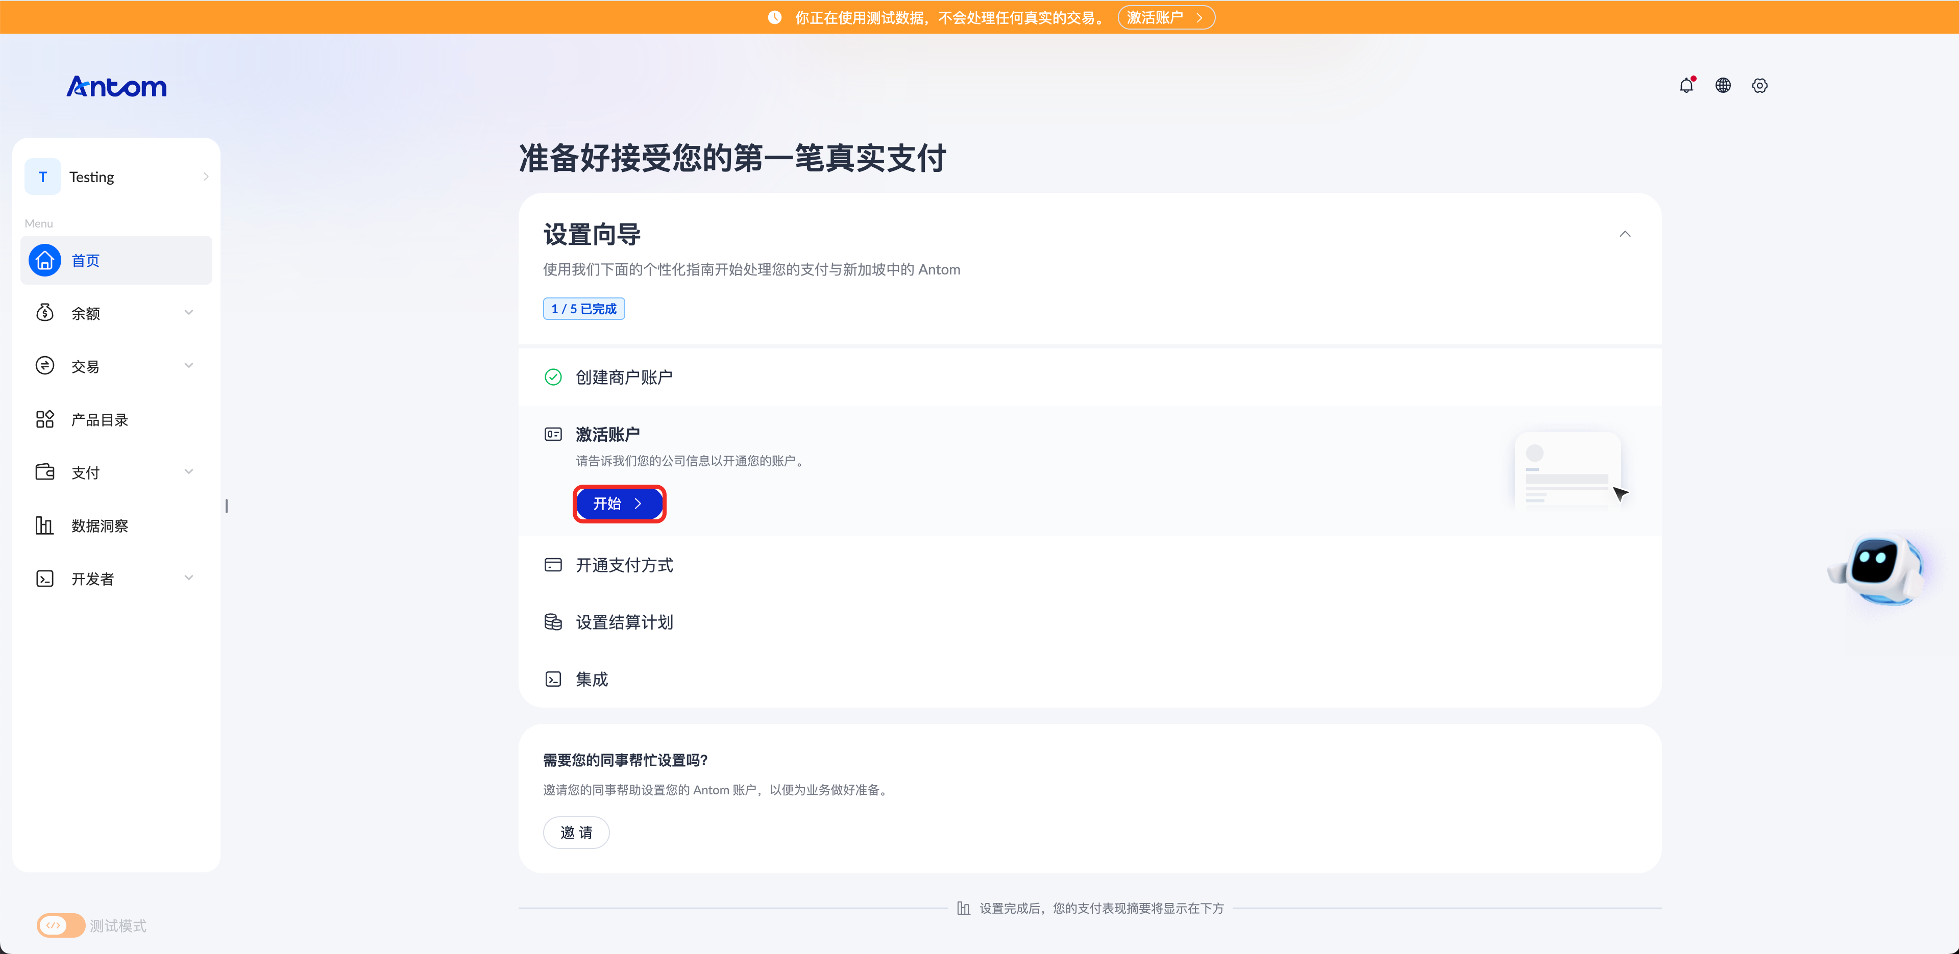Open the 创建商户账户 step

pyautogui.click(x=1090, y=377)
